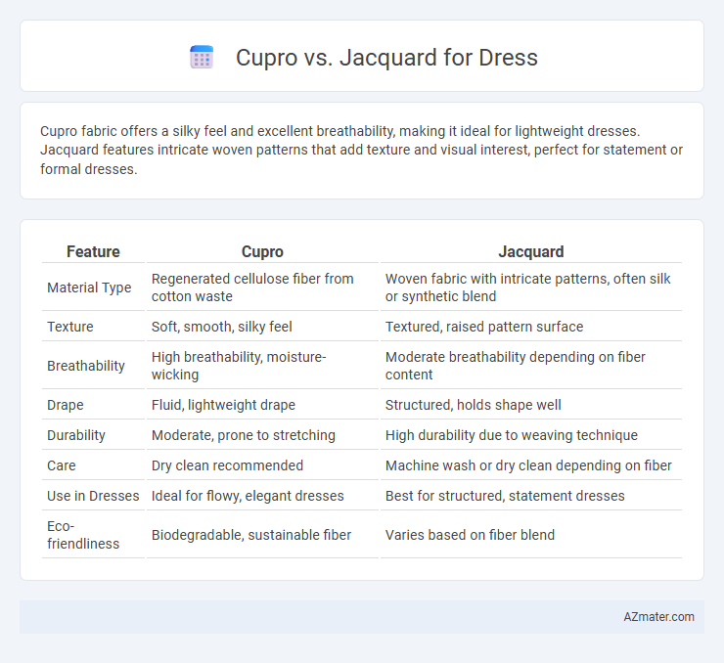
Task: Click the 'Use in Dresses' row label
Action: (93, 496)
